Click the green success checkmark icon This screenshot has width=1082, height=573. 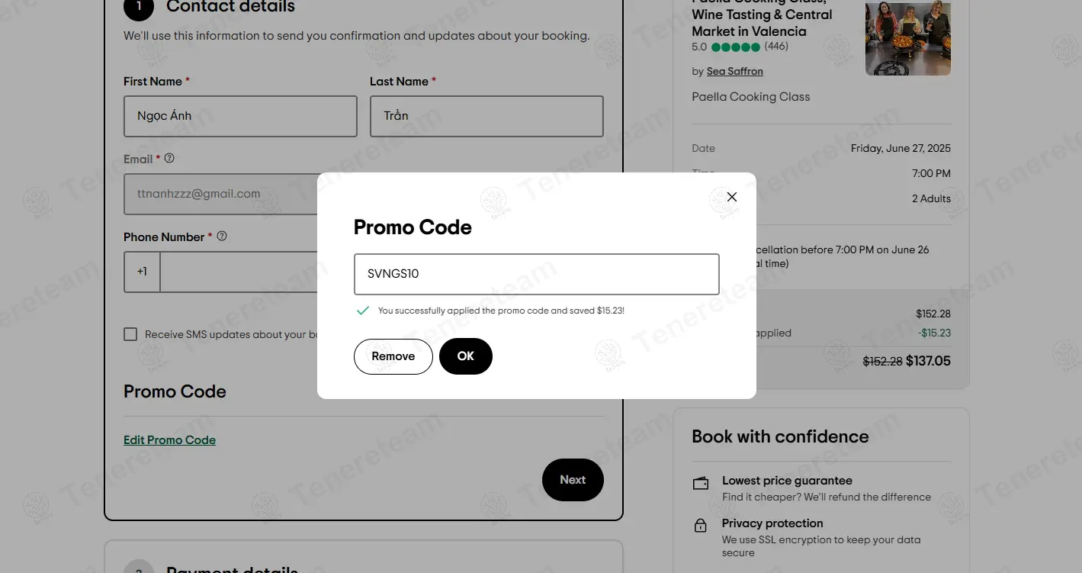coord(363,311)
